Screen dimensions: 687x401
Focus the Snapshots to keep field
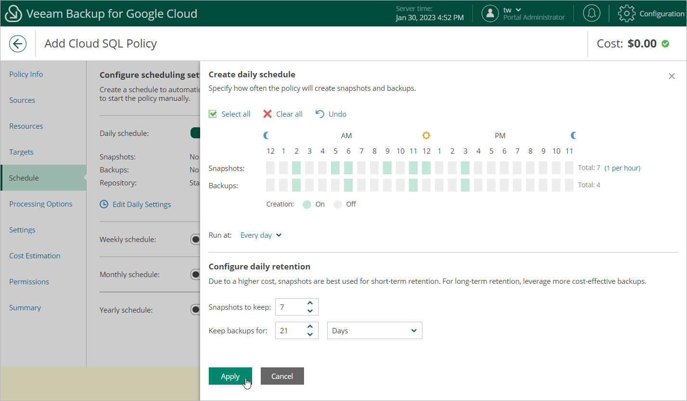(297, 307)
